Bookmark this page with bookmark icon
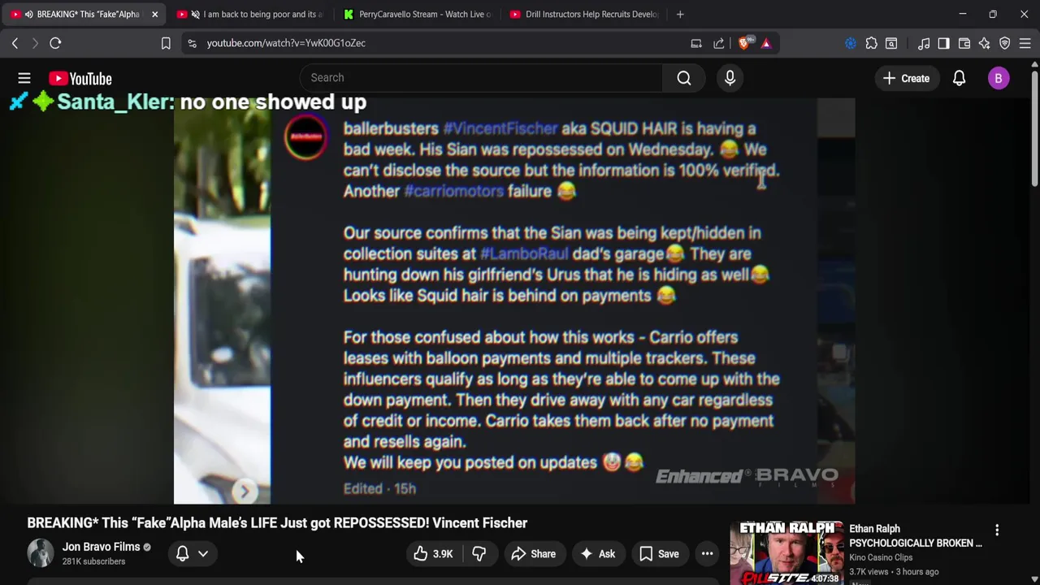This screenshot has width=1040, height=585. point(166,43)
